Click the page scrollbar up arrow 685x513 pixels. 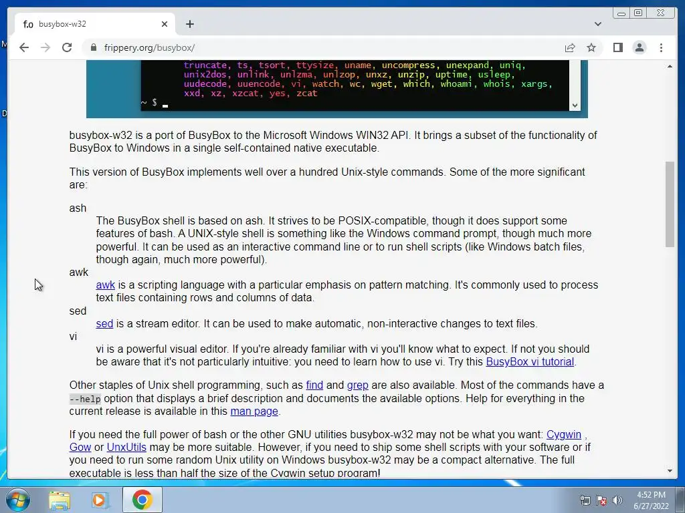tap(670, 66)
